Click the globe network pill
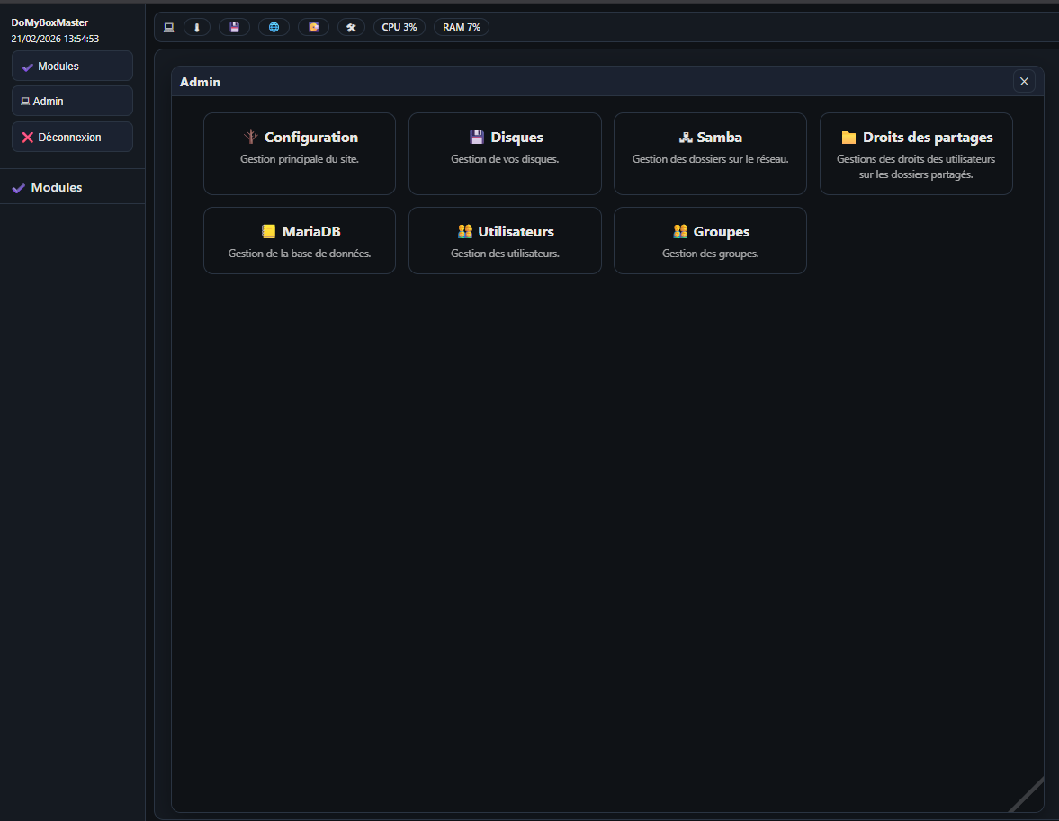 coord(274,28)
